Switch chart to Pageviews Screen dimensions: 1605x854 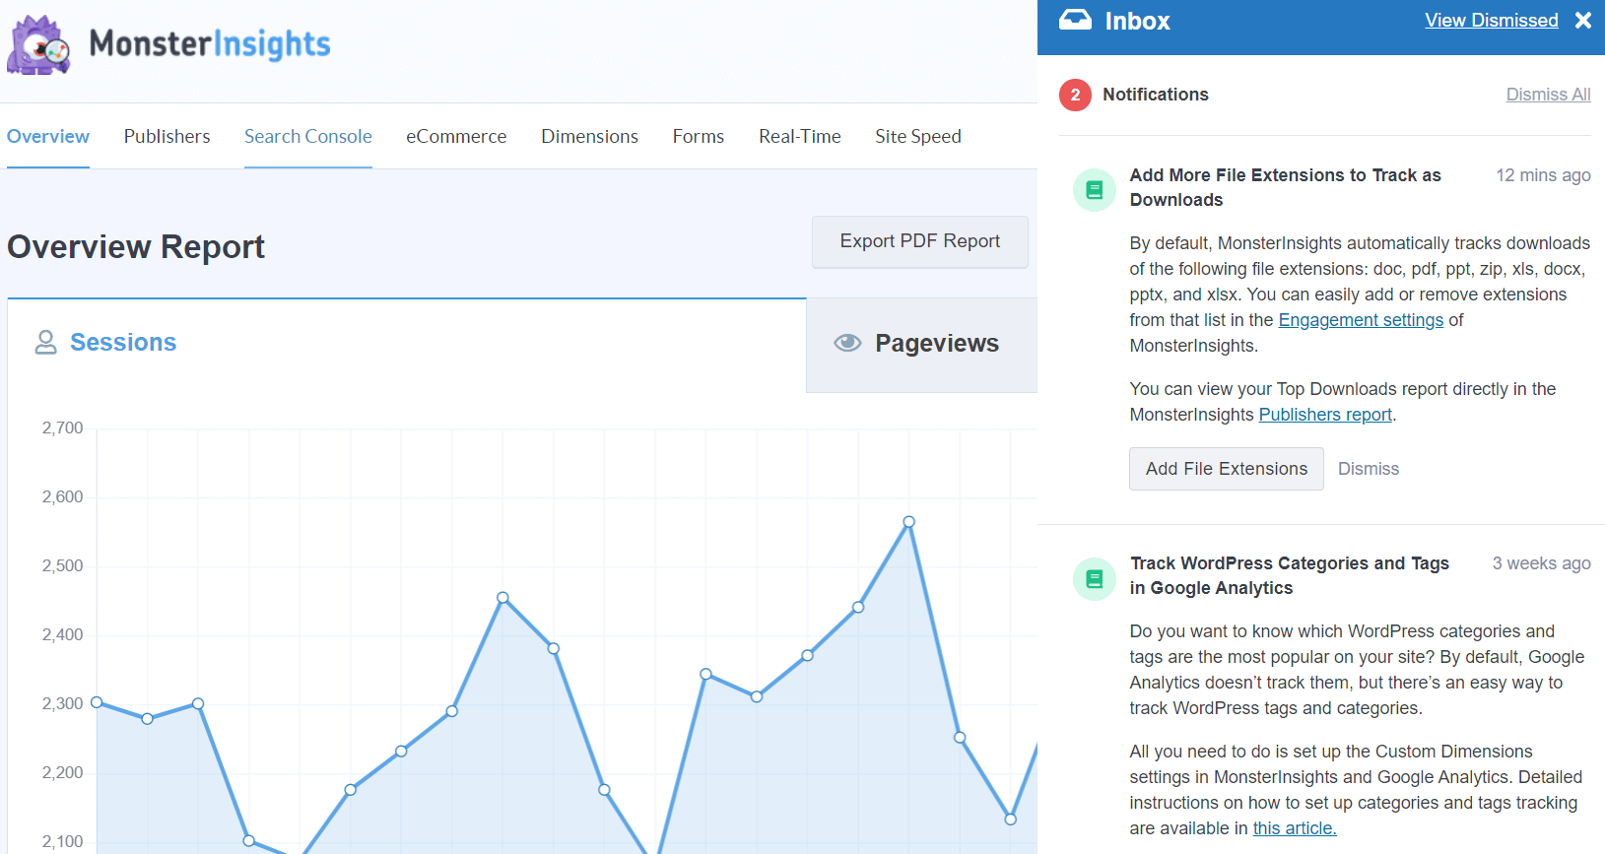coord(922,345)
